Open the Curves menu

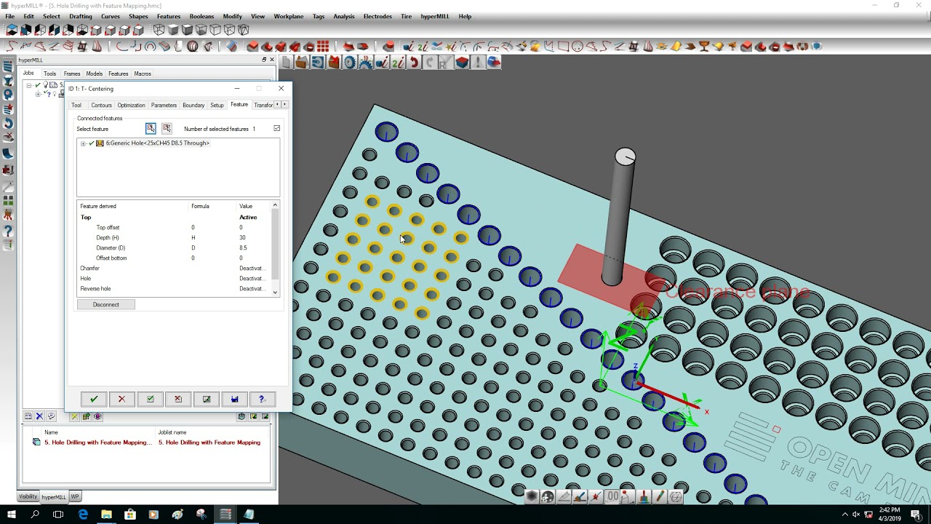pos(111,16)
